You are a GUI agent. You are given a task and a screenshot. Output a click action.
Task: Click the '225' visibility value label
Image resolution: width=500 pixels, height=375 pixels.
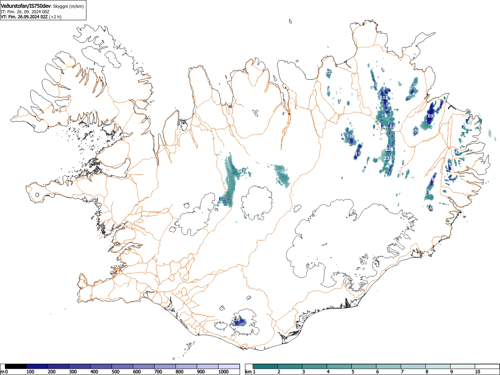pyautogui.click(x=388, y=158)
